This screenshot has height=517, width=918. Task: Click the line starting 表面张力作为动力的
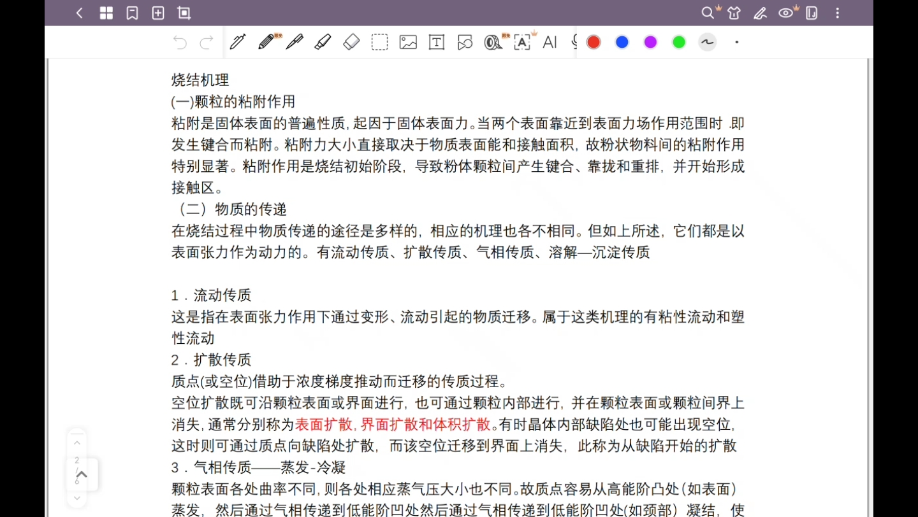pyautogui.click(x=411, y=253)
